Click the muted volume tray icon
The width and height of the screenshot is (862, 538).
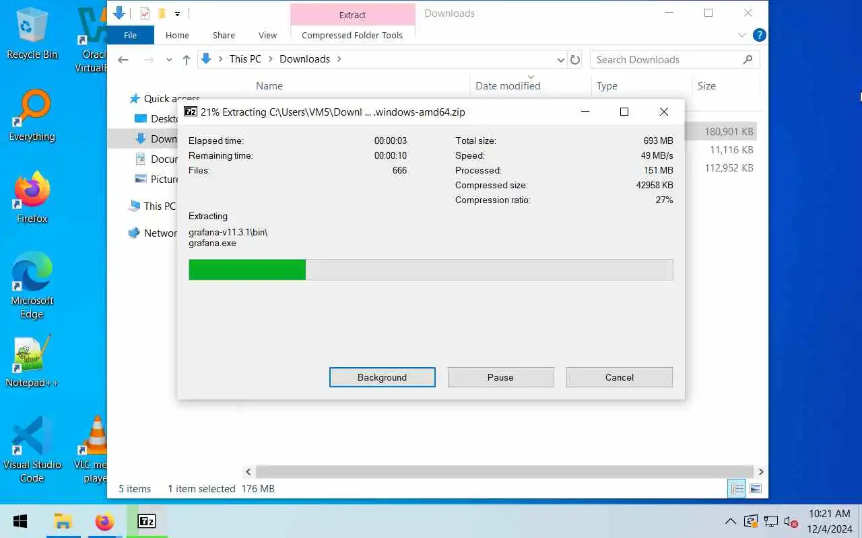pyautogui.click(x=791, y=521)
